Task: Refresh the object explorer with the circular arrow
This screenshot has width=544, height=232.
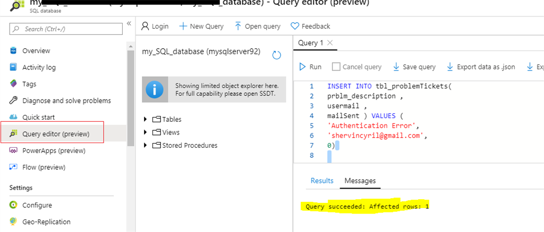Action: click(276, 55)
